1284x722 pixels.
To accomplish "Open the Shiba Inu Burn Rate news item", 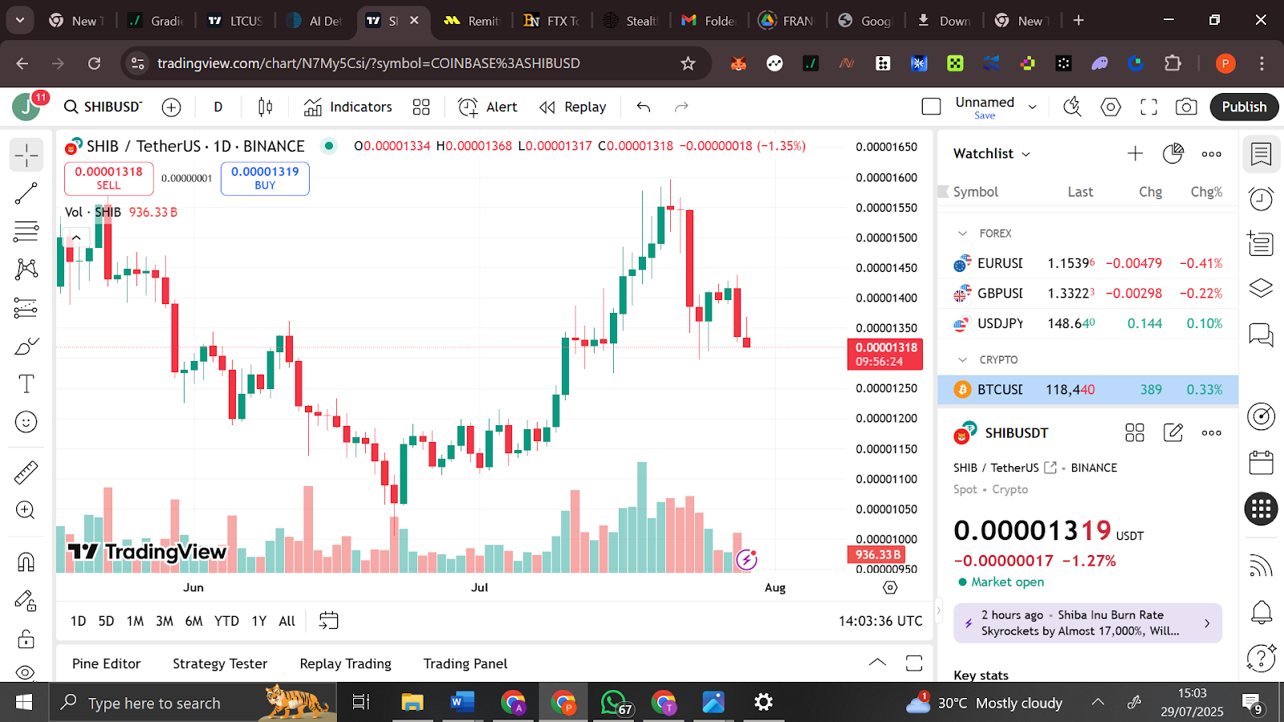I will tap(1087, 623).
